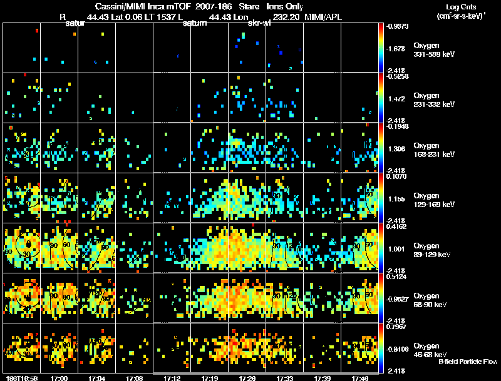Click the '232.20' header value
This screenshot has height=381, width=501.
click(286, 17)
